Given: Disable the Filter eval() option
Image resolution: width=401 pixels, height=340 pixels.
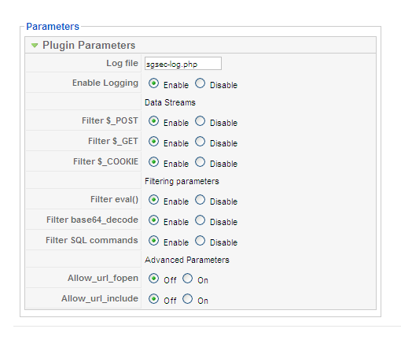Looking at the screenshot, I should coord(200,200).
